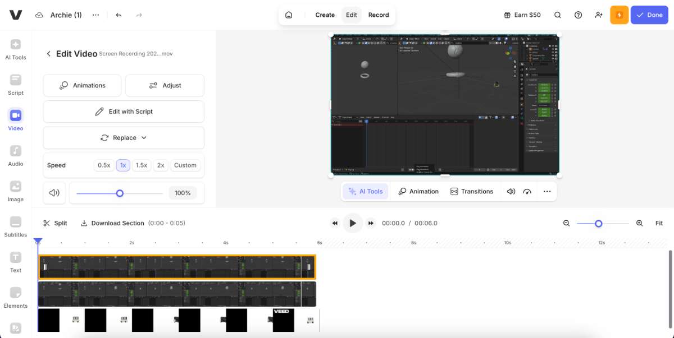The width and height of the screenshot is (674, 338).
Task: Select the orange highlighted video clip
Action: [x=177, y=267]
